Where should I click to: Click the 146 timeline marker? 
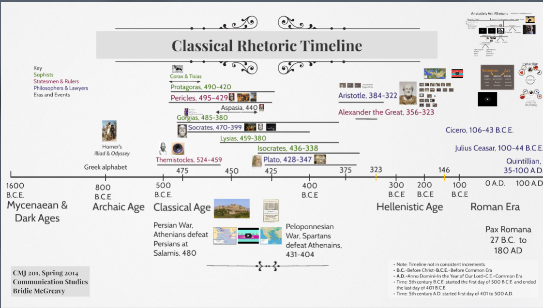444,170
